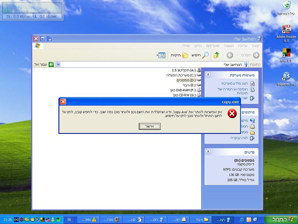Open the עזרה menu

coord(186,46)
